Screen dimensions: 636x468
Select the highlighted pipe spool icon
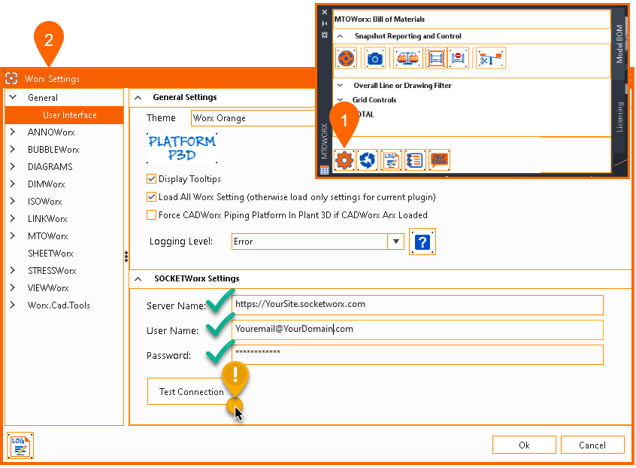click(436, 59)
